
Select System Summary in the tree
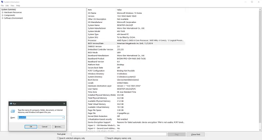[x=9, y=9]
